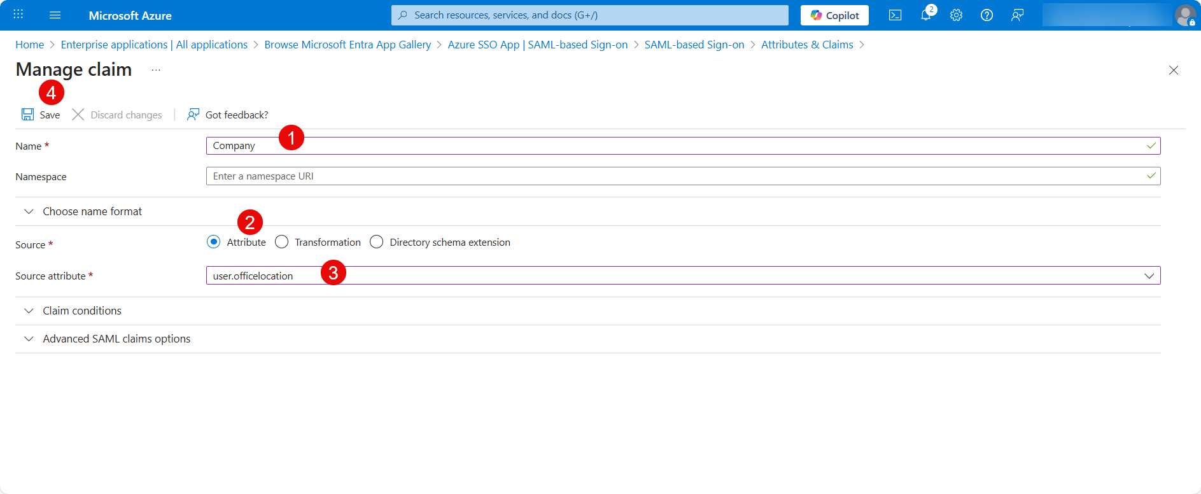Open the portal settings gear

tap(956, 15)
